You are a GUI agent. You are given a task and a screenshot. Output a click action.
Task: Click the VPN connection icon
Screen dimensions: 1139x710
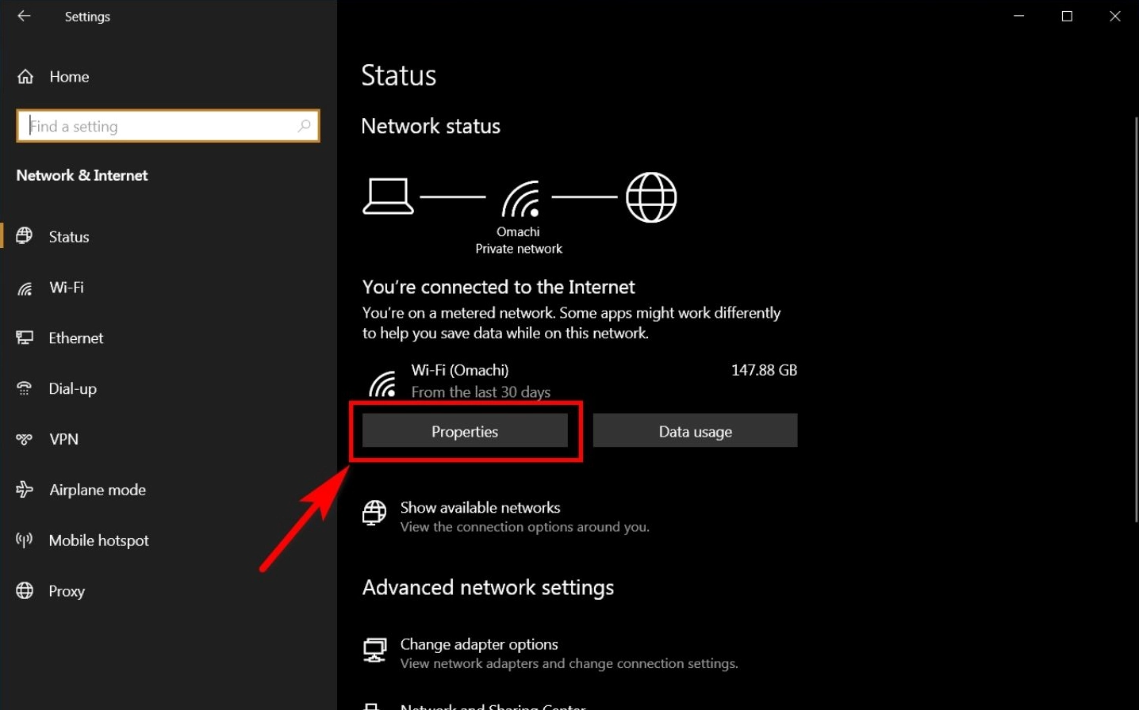[24, 439]
